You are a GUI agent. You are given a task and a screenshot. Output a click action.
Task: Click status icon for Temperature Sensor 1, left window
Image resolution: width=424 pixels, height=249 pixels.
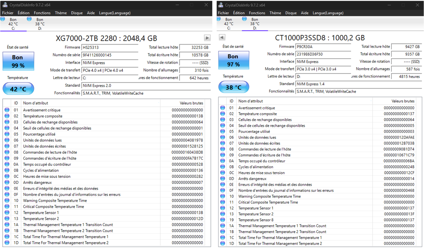tap(7, 213)
